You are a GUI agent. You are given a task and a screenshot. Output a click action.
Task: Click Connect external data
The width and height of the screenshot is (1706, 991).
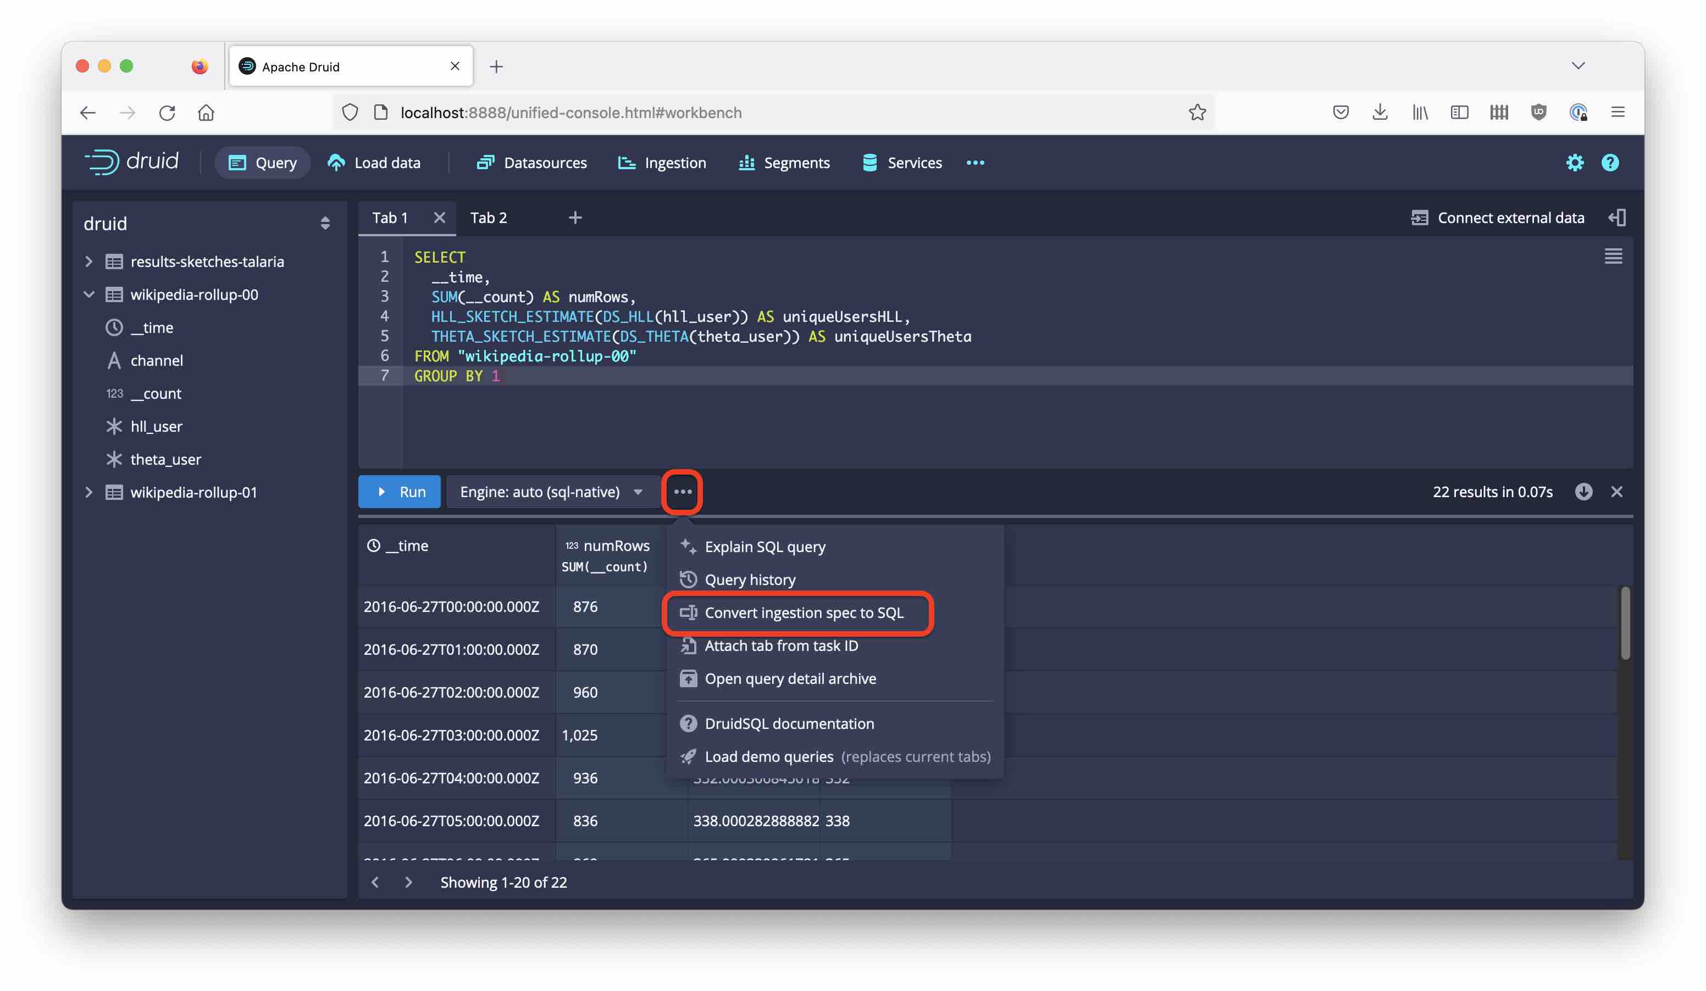click(x=1498, y=218)
